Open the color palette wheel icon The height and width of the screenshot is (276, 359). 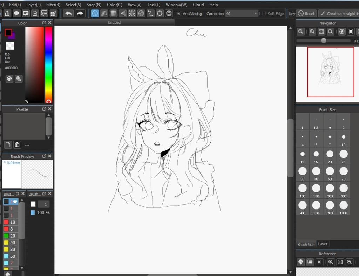pos(9,79)
